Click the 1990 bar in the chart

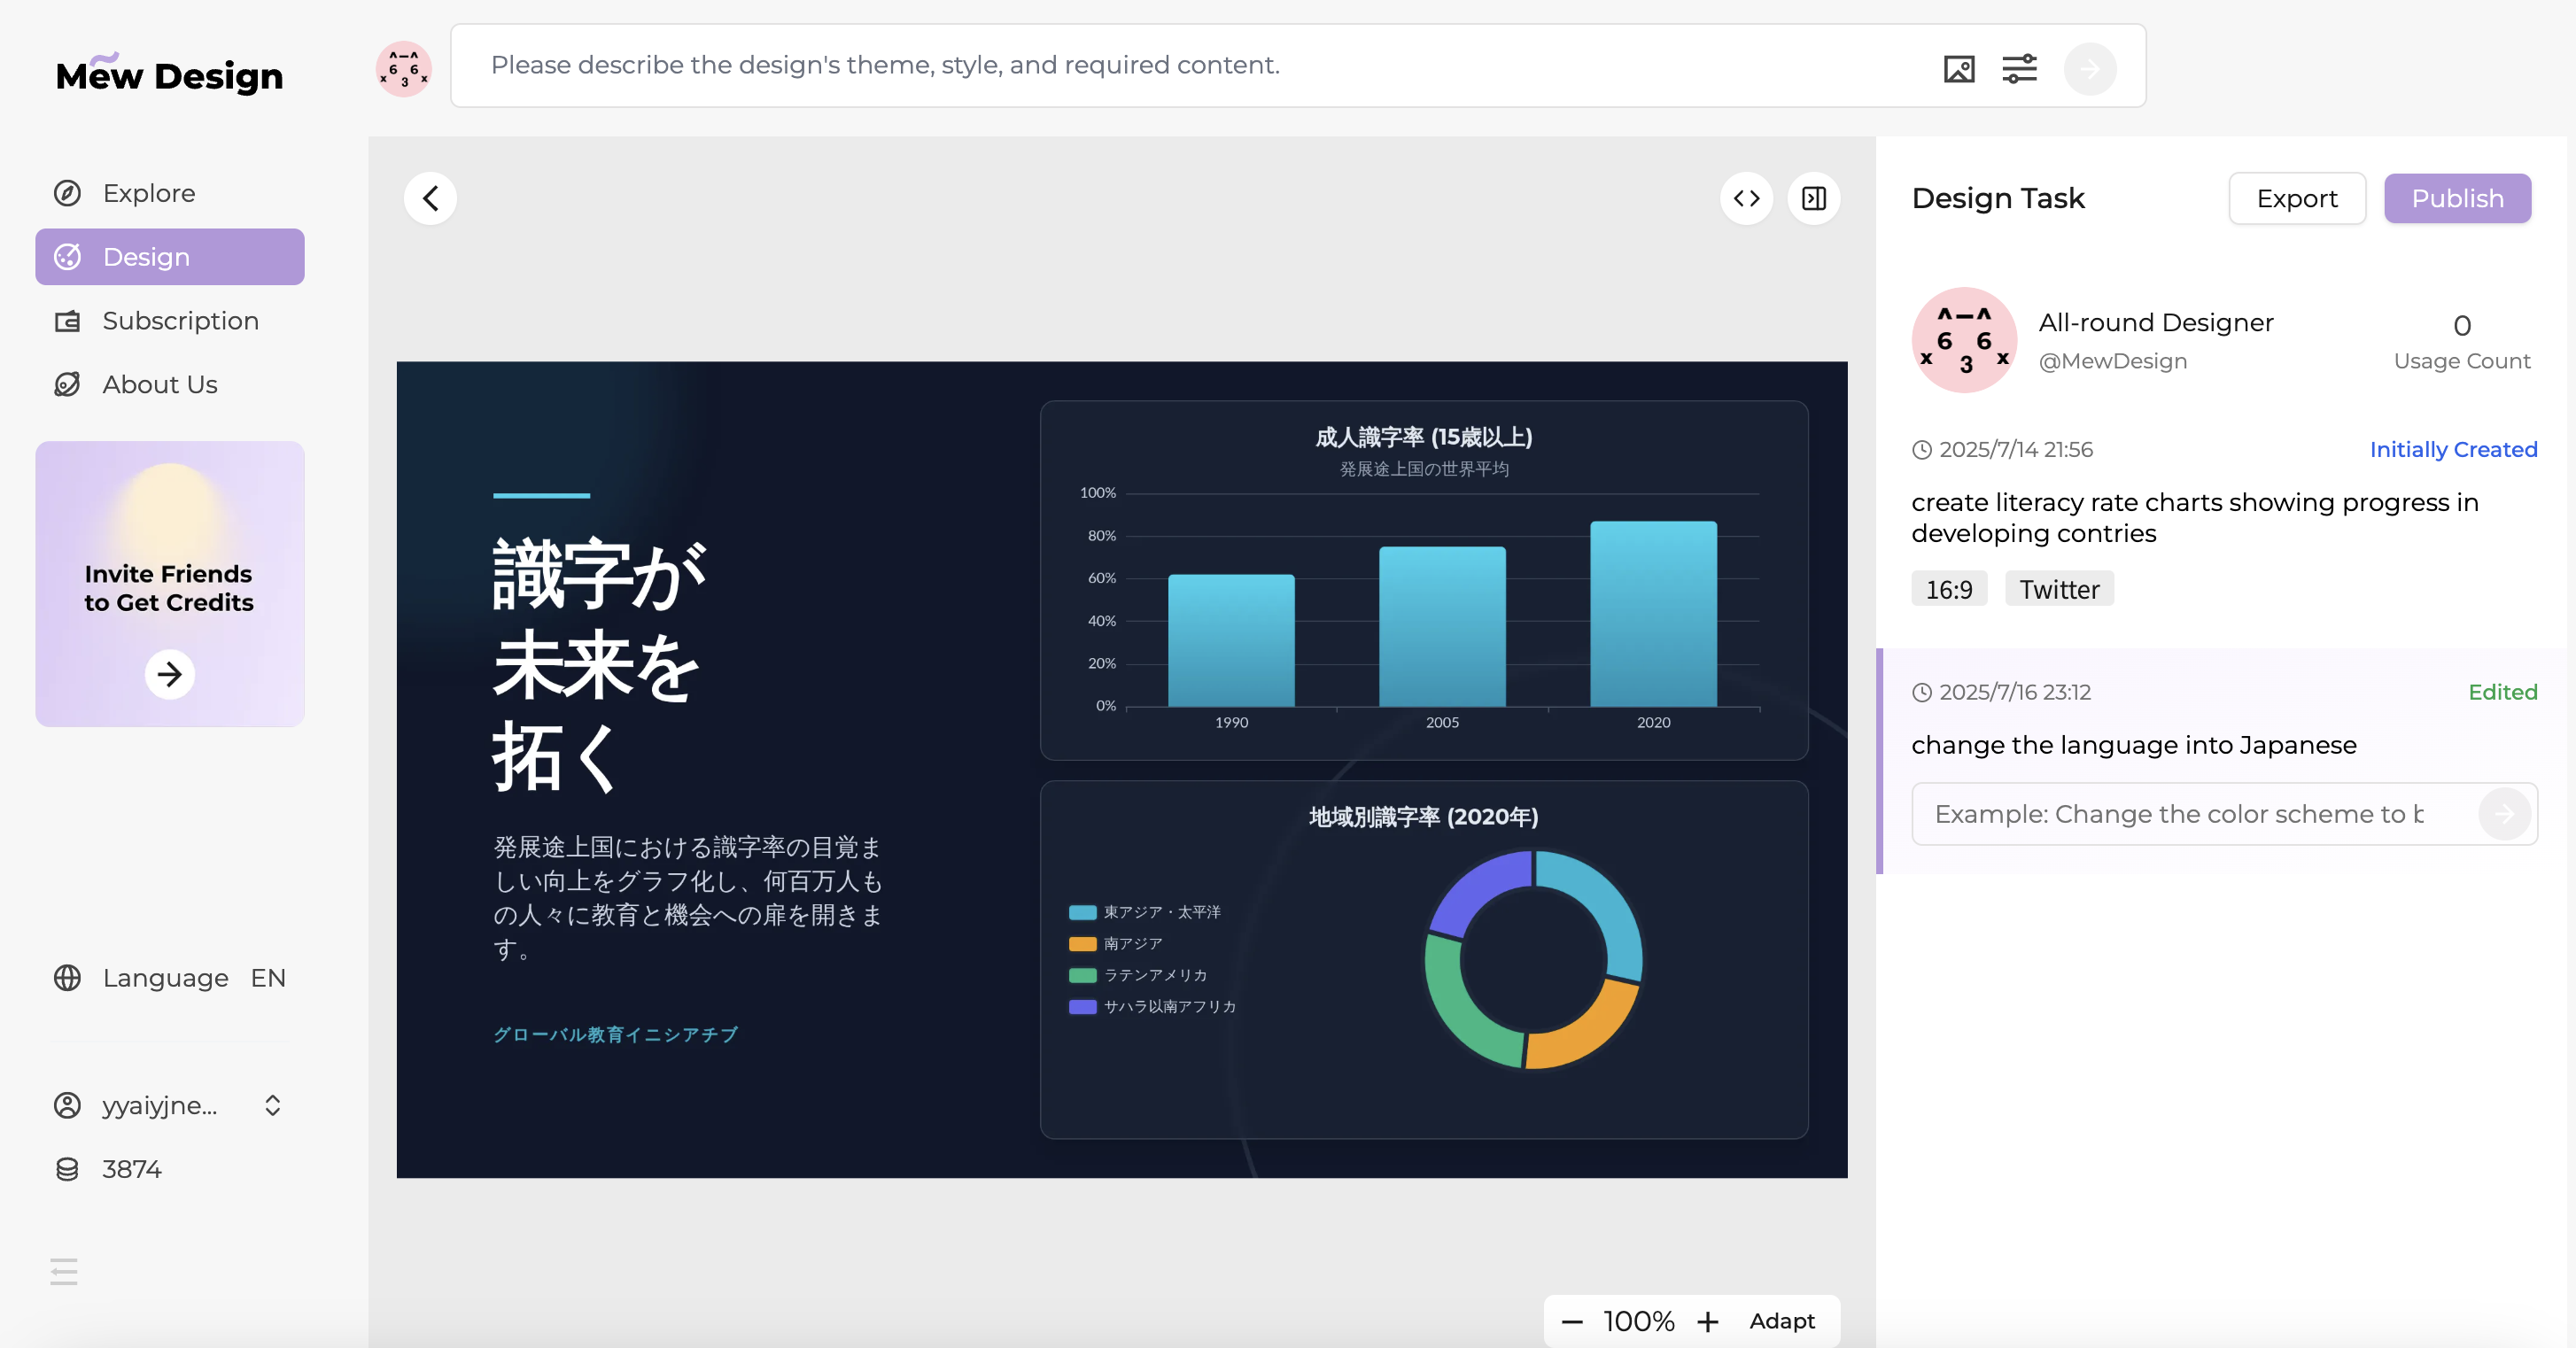click(1231, 640)
